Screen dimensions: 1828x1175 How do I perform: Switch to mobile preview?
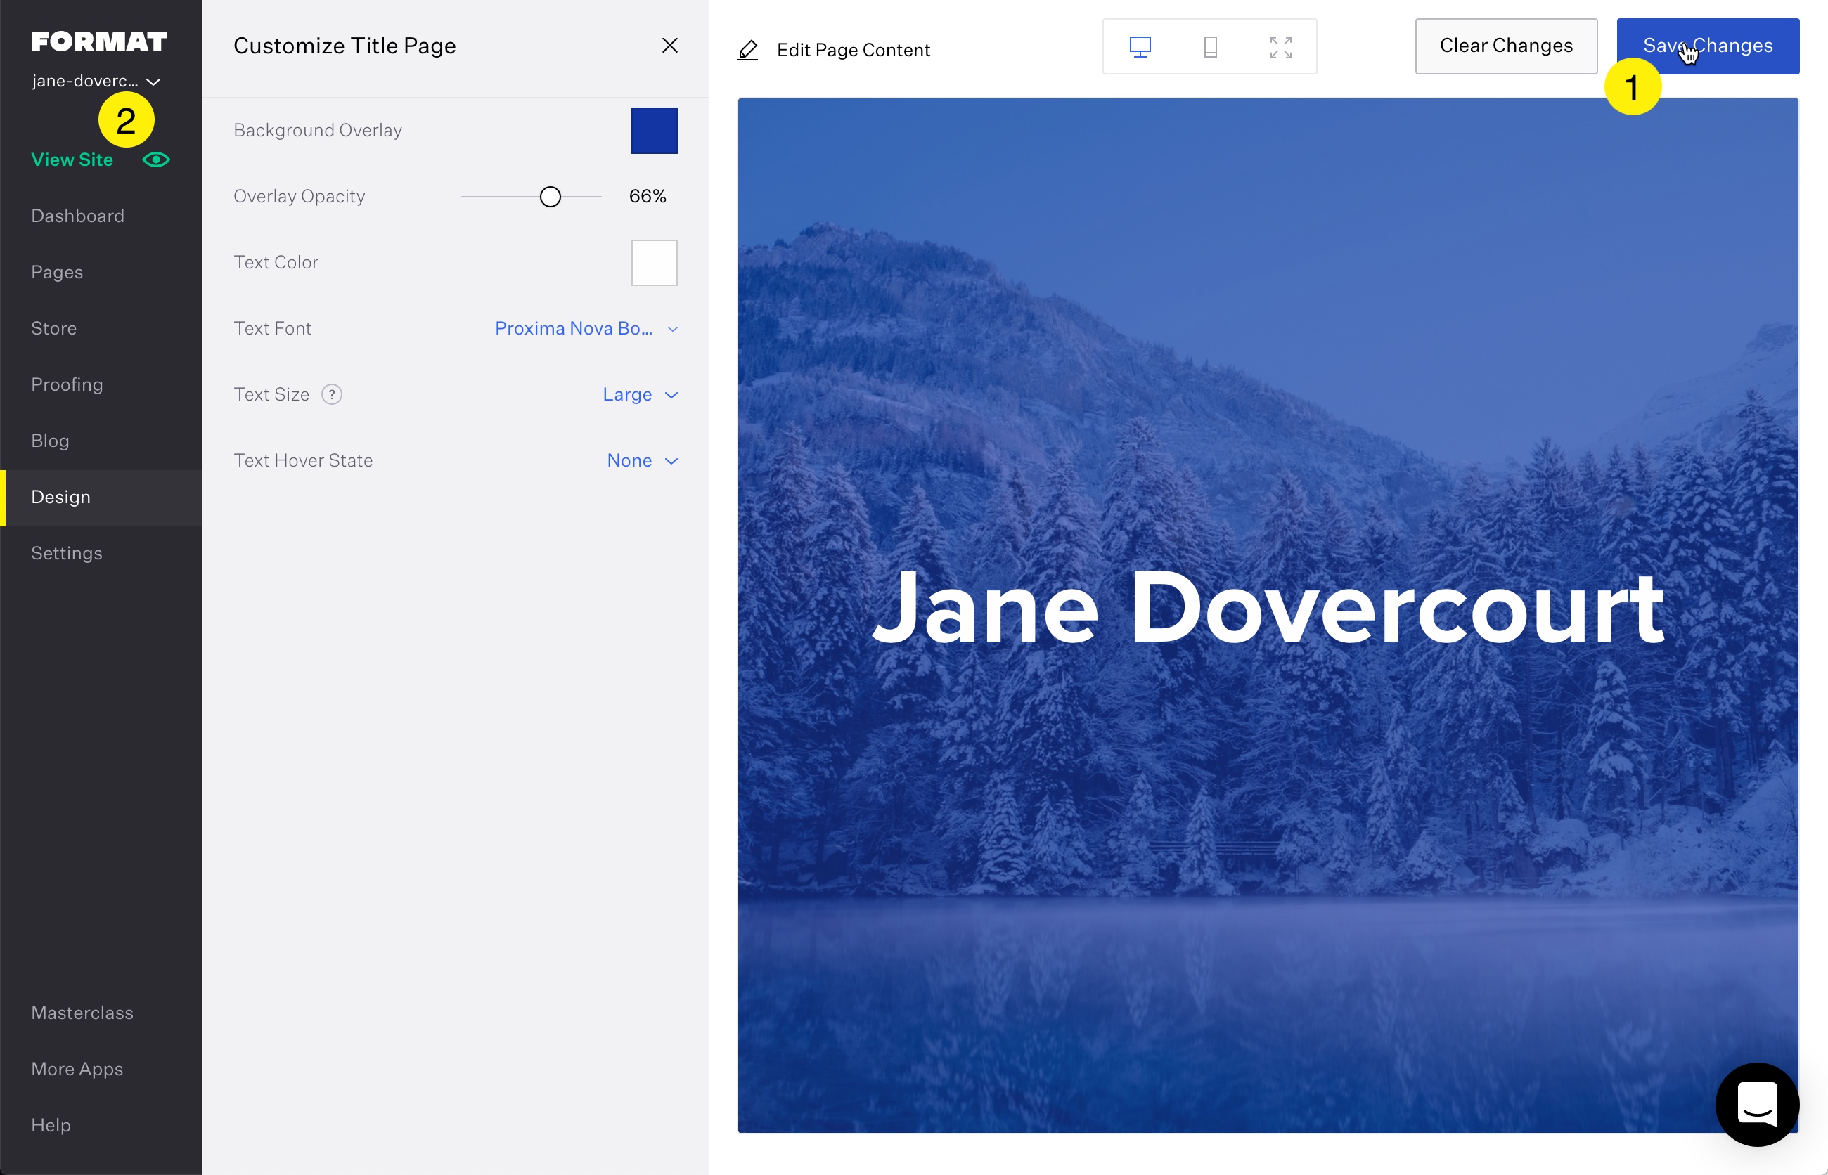pyautogui.click(x=1211, y=47)
